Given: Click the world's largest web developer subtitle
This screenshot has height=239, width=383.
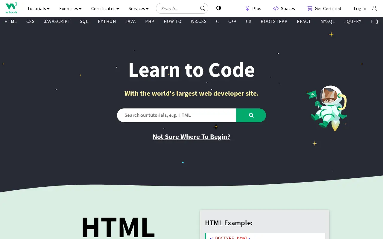Looking at the screenshot, I should coord(191,93).
